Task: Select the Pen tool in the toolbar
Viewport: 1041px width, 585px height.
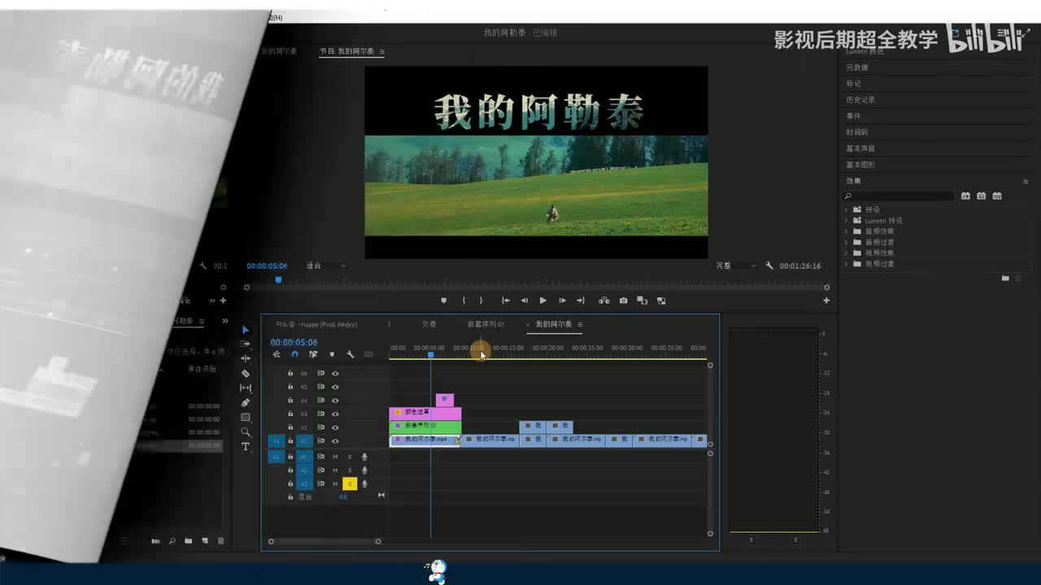Action: (246, 403)
